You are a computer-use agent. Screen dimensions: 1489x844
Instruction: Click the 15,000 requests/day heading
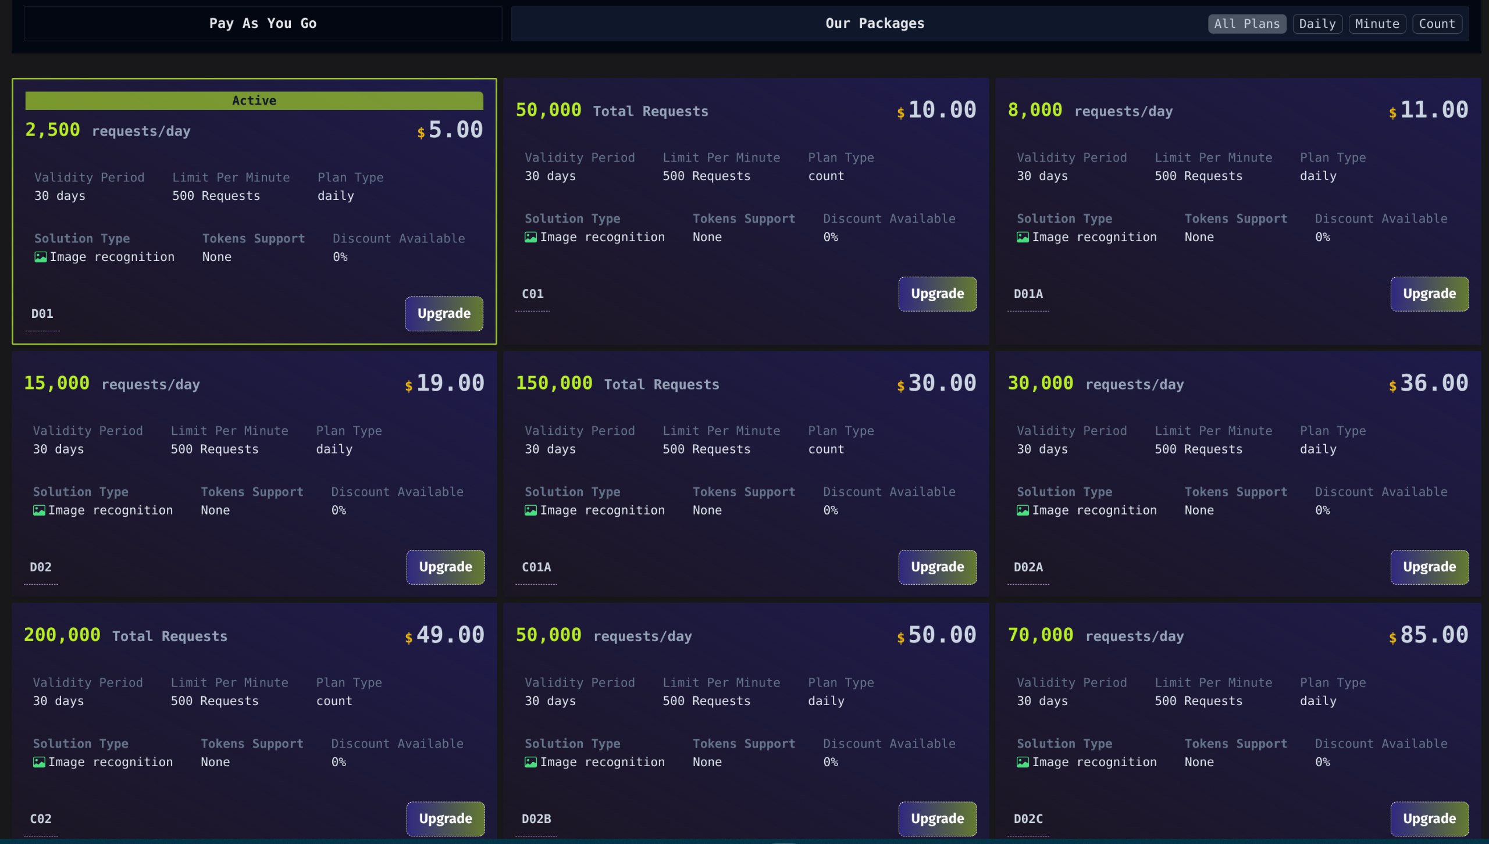pos(112,384)
